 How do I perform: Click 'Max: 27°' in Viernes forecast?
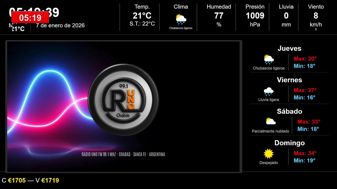point(305,90)
